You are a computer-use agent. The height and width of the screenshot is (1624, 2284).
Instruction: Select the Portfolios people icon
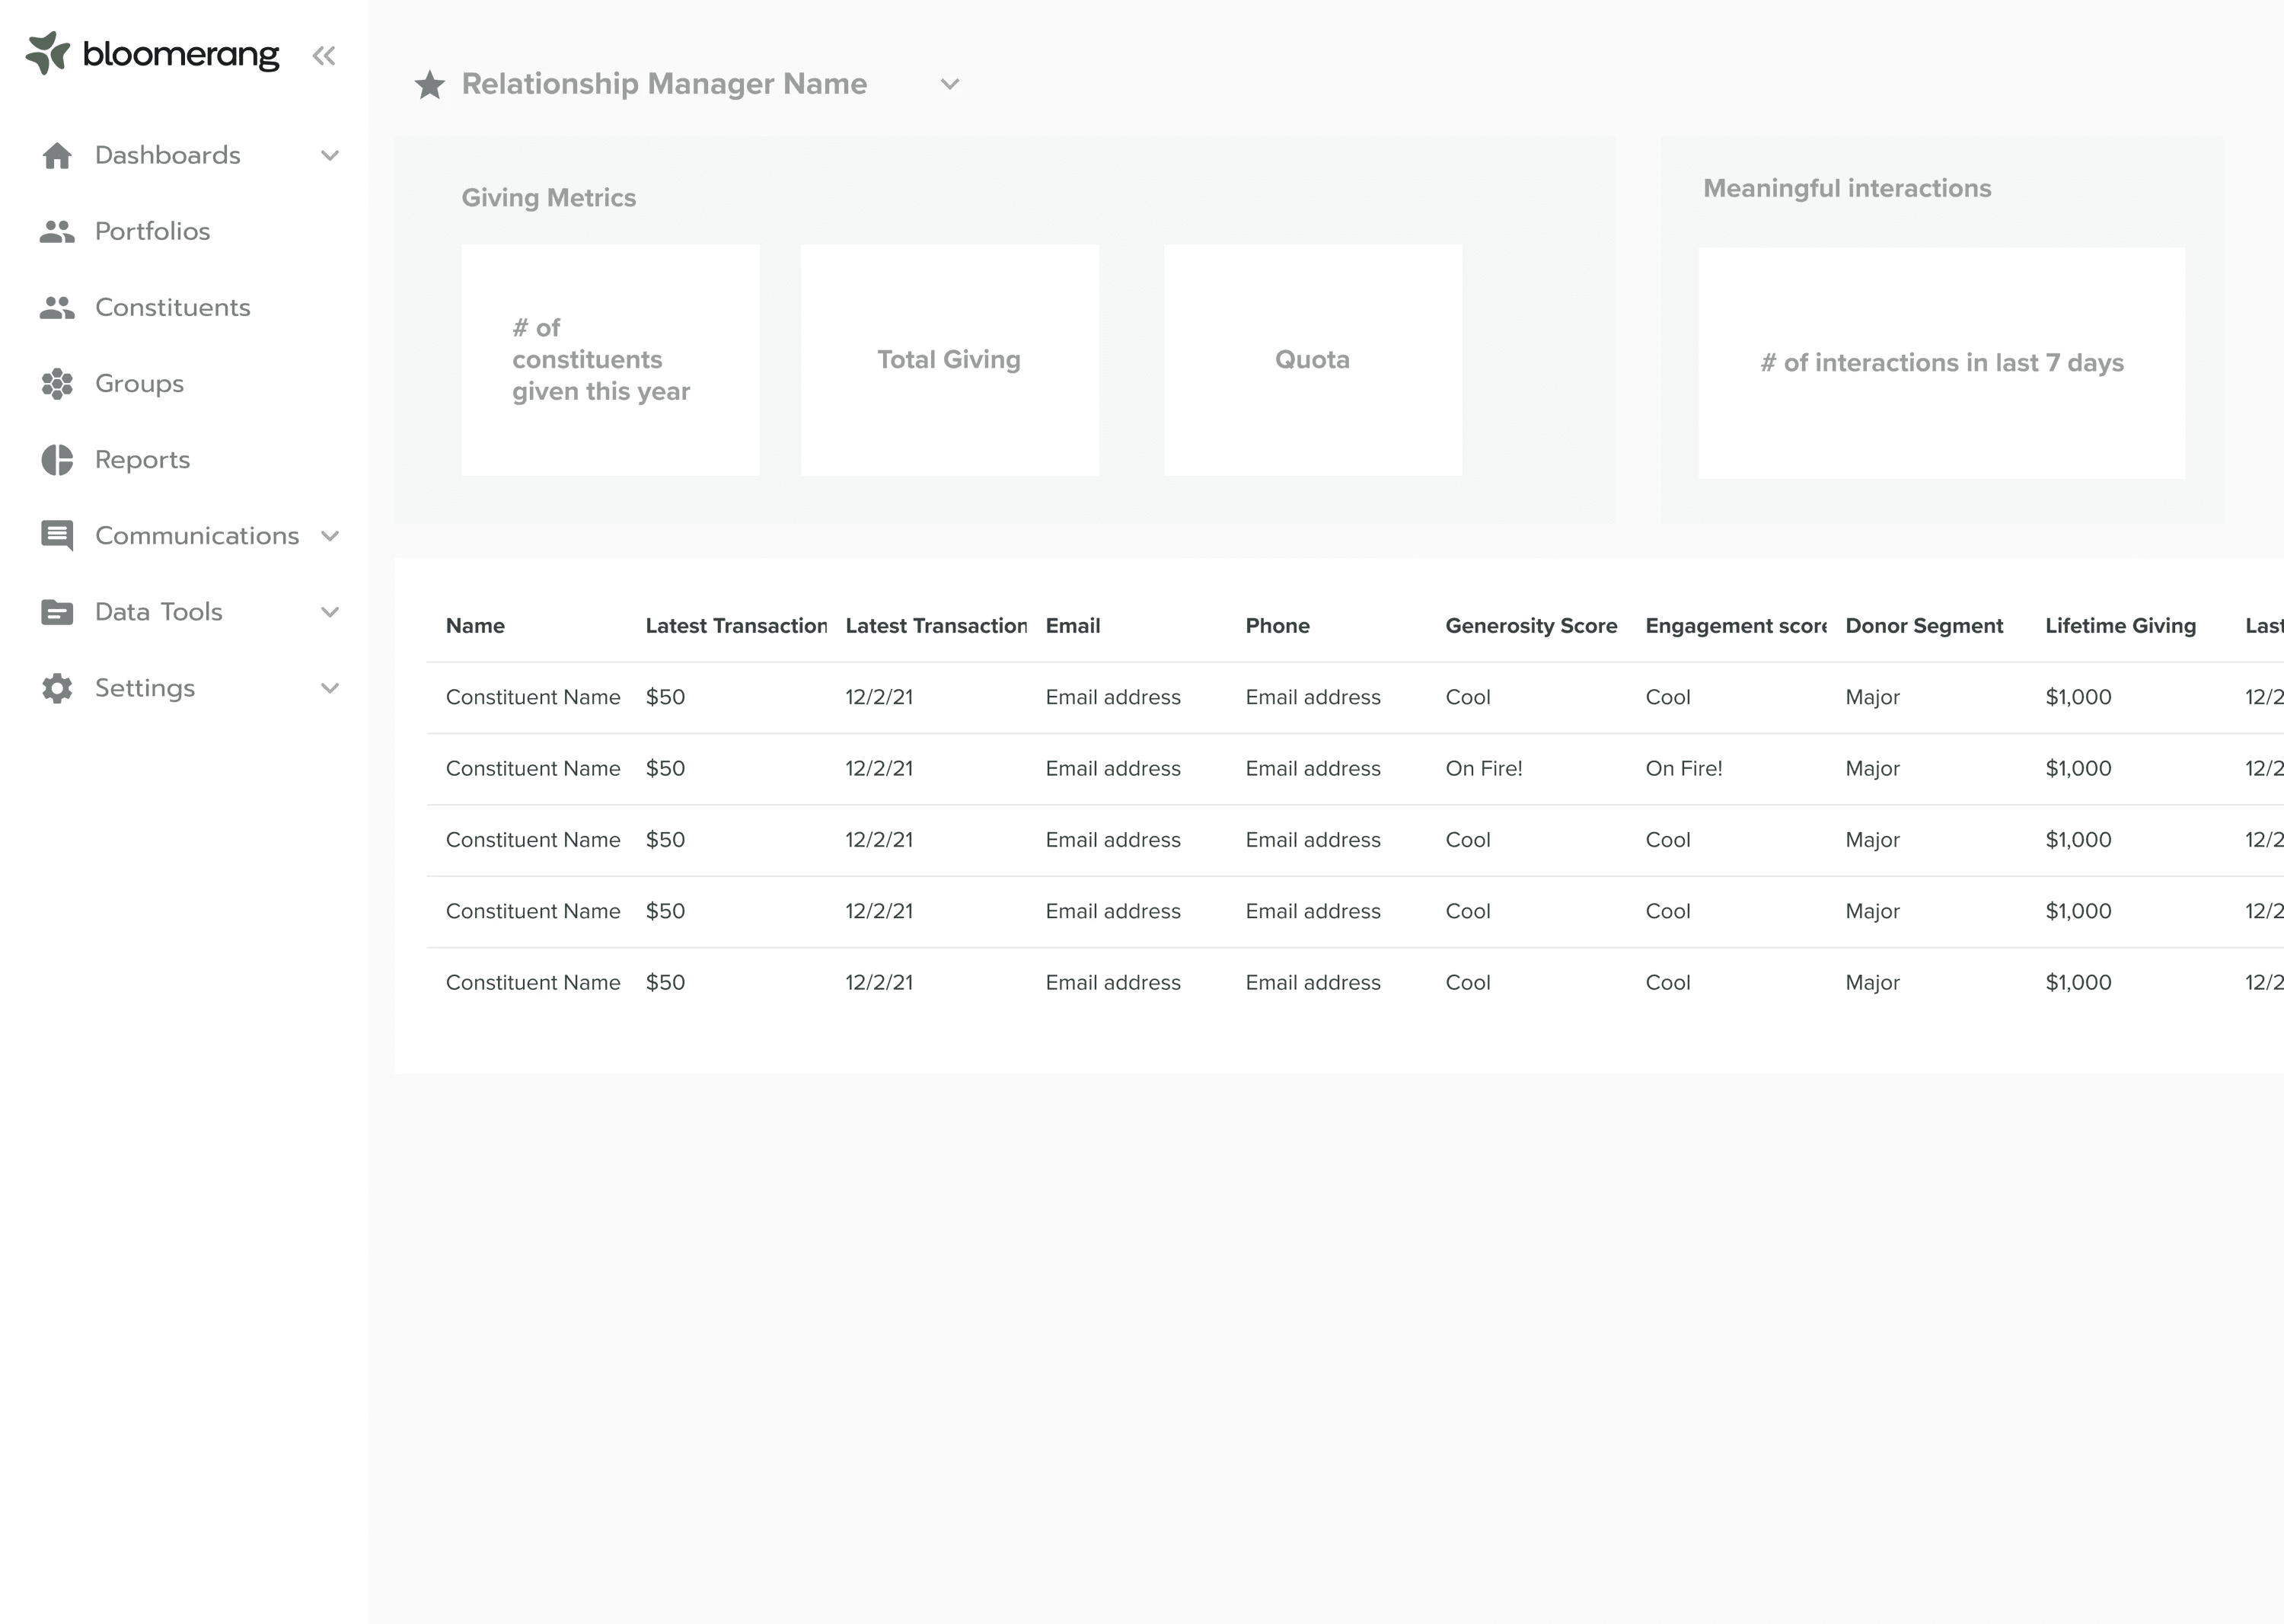[x=56, y=231]
